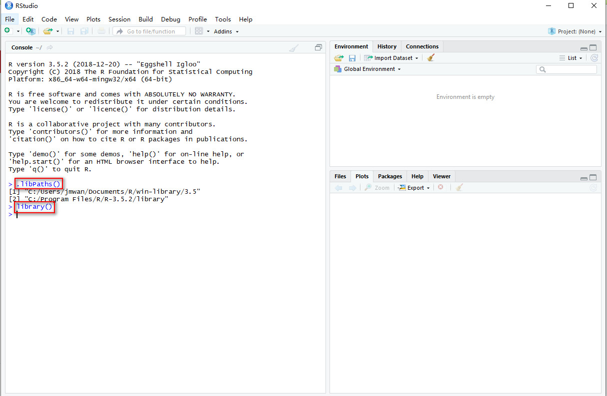The height and width of the screenshot is (396, 607).
Task: Open the List view dropdown
Action: tap(571, 58)
